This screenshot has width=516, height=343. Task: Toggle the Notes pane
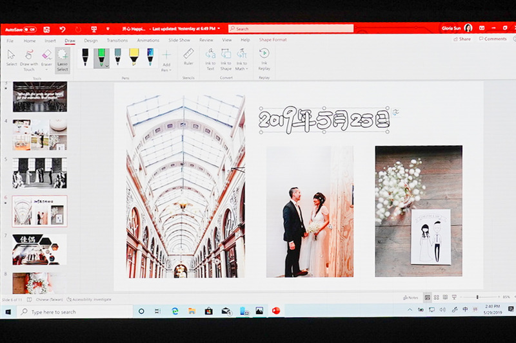click(410, 298)
